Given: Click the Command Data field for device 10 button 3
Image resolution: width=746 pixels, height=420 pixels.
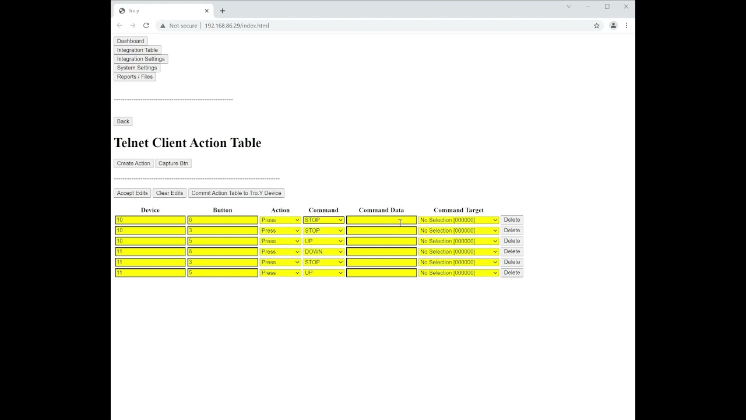Looking at the screenshot, I should point(381,230).
